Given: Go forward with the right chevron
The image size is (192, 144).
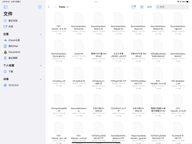Looking at the screenshot, I should tap(55, 7).
